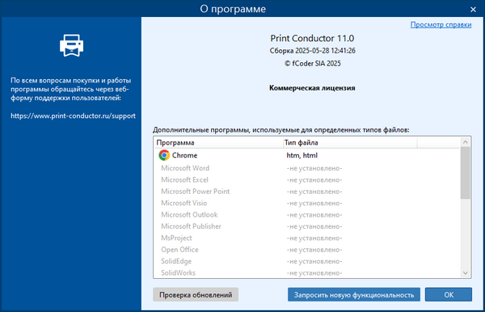The height and width of the screenshot is (312, 485).
Task: Click the Проверка обновлений button
Action: point(196,295)
